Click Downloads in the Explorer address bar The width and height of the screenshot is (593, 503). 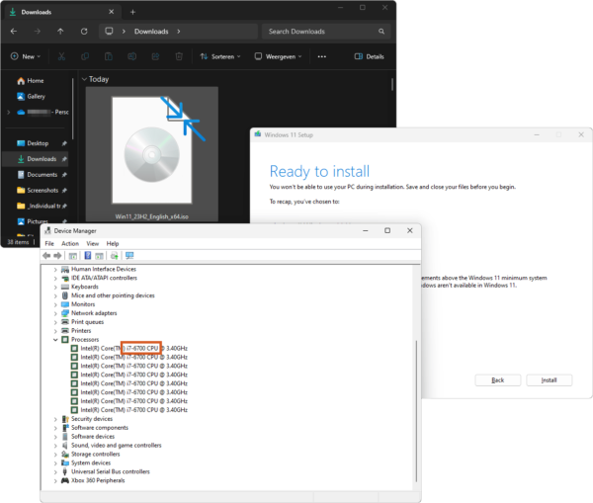(151, 32)
